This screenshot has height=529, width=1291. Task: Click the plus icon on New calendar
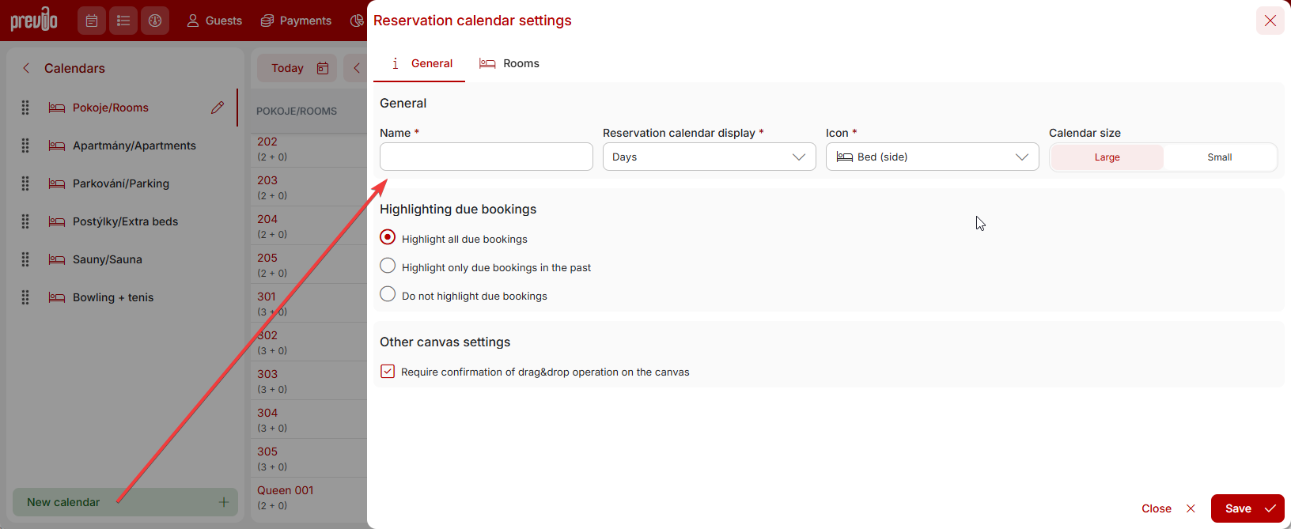[224, 502]
